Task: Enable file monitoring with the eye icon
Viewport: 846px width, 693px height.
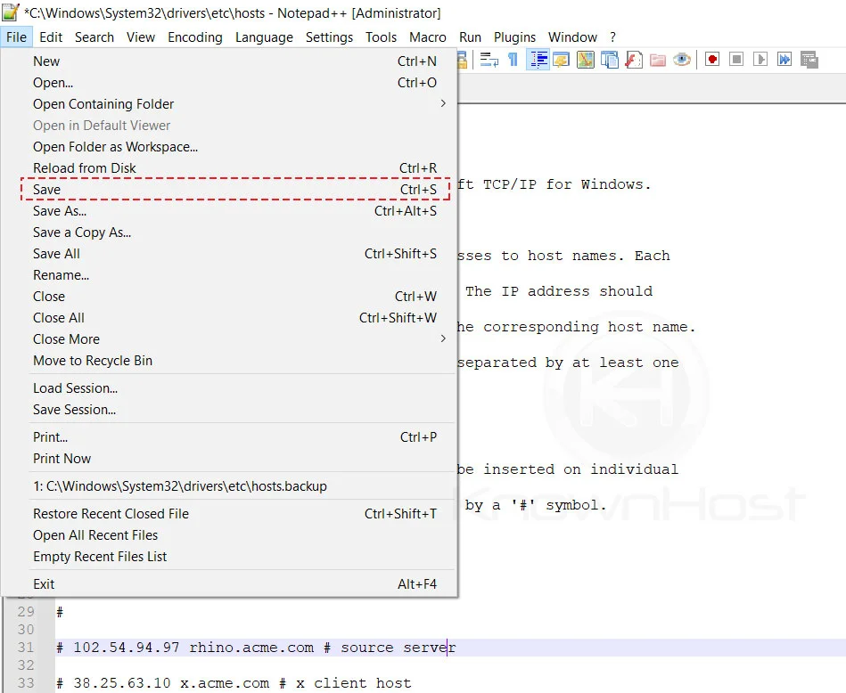Action: coord(682,59)
